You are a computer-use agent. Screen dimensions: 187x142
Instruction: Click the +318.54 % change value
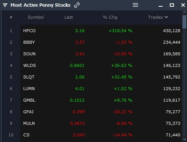(120, 31)
